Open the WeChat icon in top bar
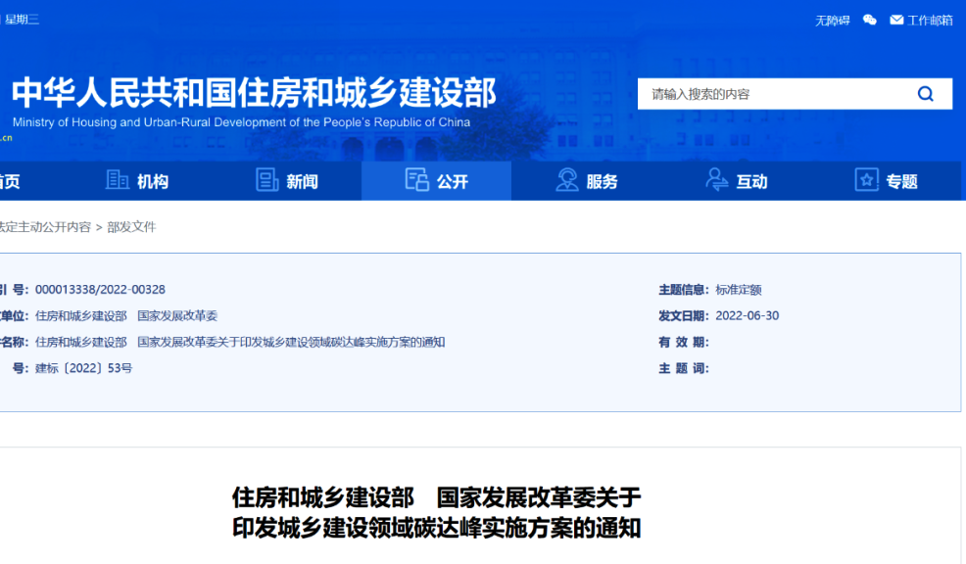The height and width of the screenshot is (564, 966). tap(869, 20)
